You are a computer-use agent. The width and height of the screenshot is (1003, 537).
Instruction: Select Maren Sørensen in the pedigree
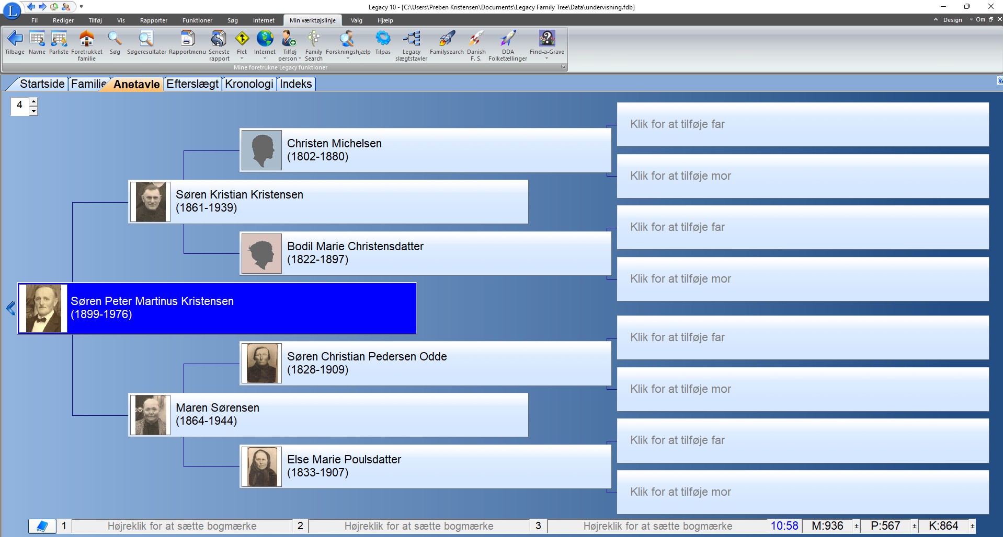[x=328, y=415]
